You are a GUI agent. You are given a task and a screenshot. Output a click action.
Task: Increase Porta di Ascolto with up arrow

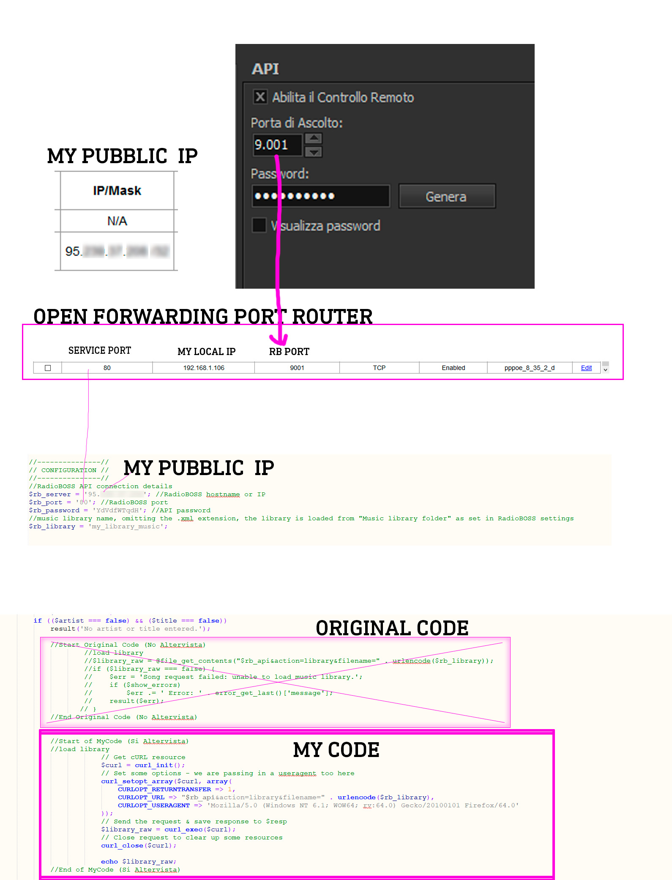(x=313, y=138)
